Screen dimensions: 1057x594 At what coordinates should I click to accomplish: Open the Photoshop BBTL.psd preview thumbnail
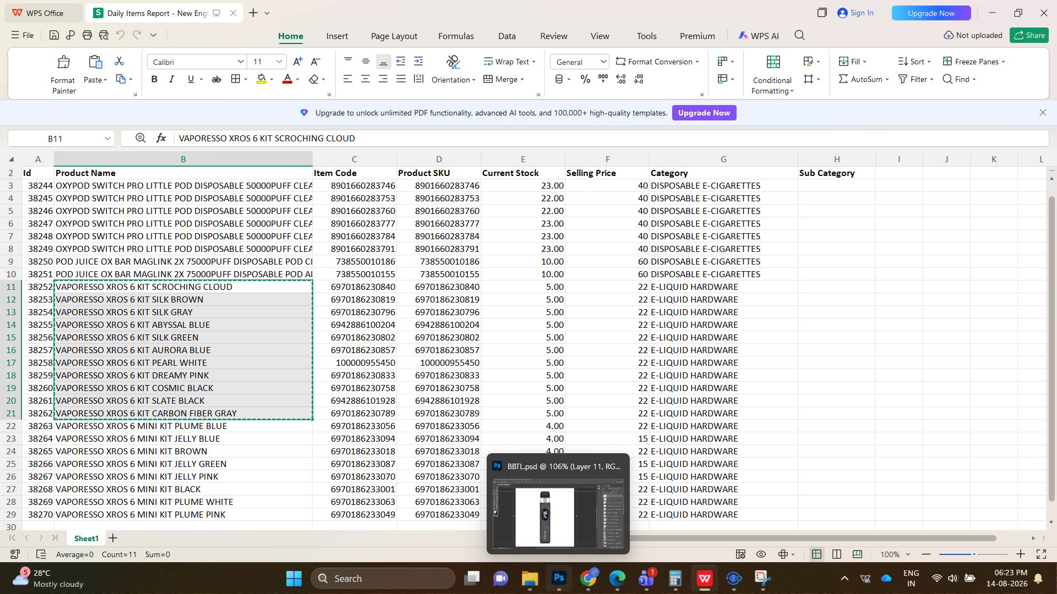558,513
